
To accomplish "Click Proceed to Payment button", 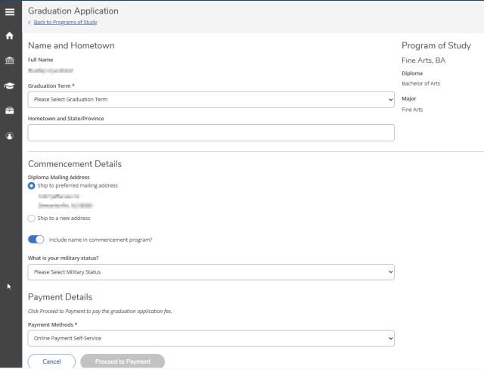I will point(123,361).
